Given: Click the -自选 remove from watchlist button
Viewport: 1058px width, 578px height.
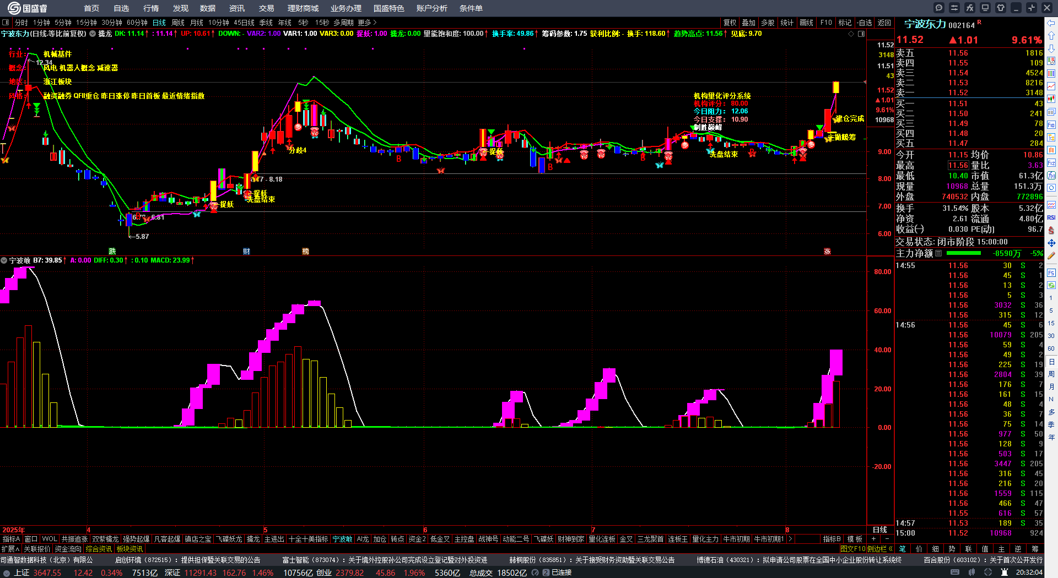Looking at the screenshot, I should [x=864, y=23].
